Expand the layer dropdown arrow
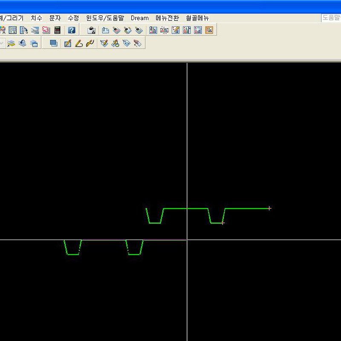The height and width of the screenshot is (341, 341). pyautogui.click(x=2, y=43)
